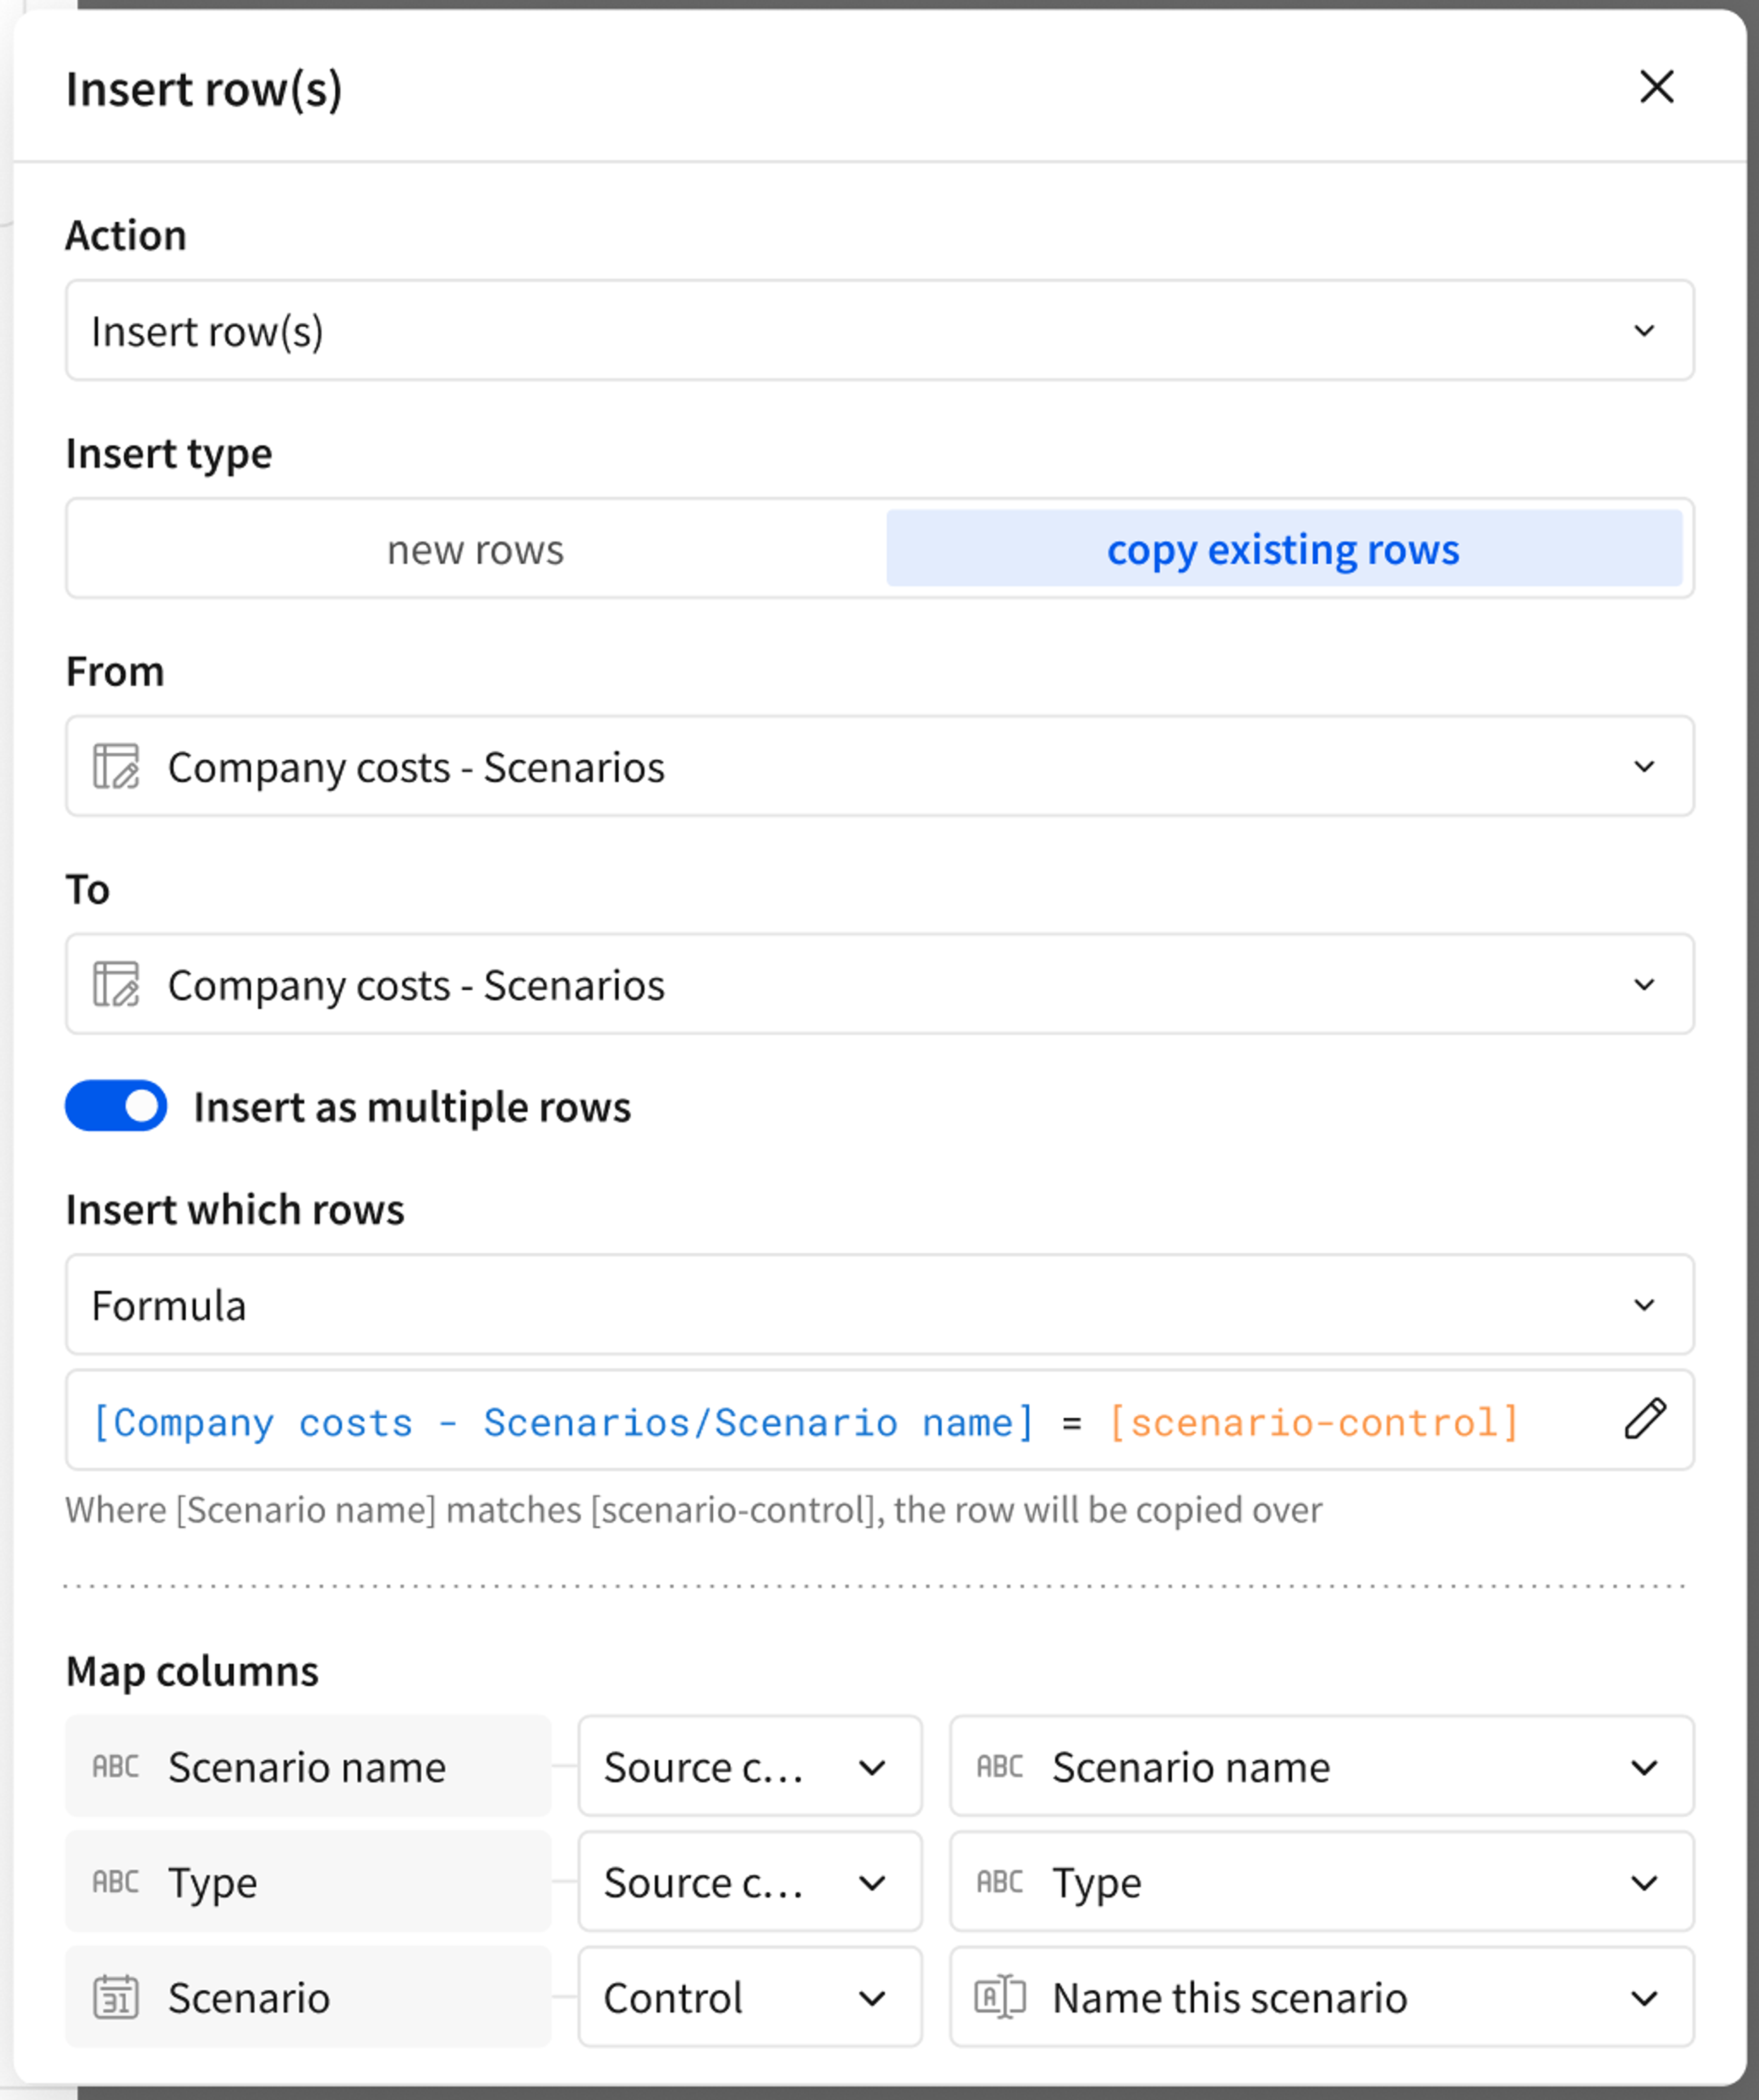The width and height of the screenshot is (1759, 2100).
Task: Click the text input icon beside 'Name this scenario'
Action: point(1000,1997)
